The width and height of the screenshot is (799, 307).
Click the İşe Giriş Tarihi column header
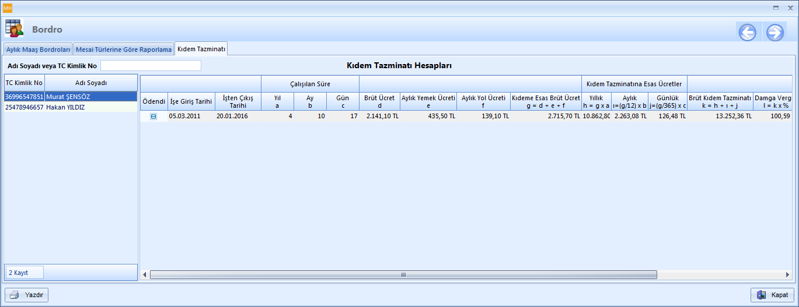pos(191,101)
